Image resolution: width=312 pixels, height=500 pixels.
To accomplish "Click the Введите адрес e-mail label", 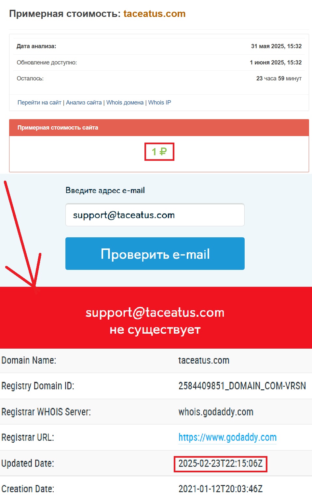I will [105, 190].
